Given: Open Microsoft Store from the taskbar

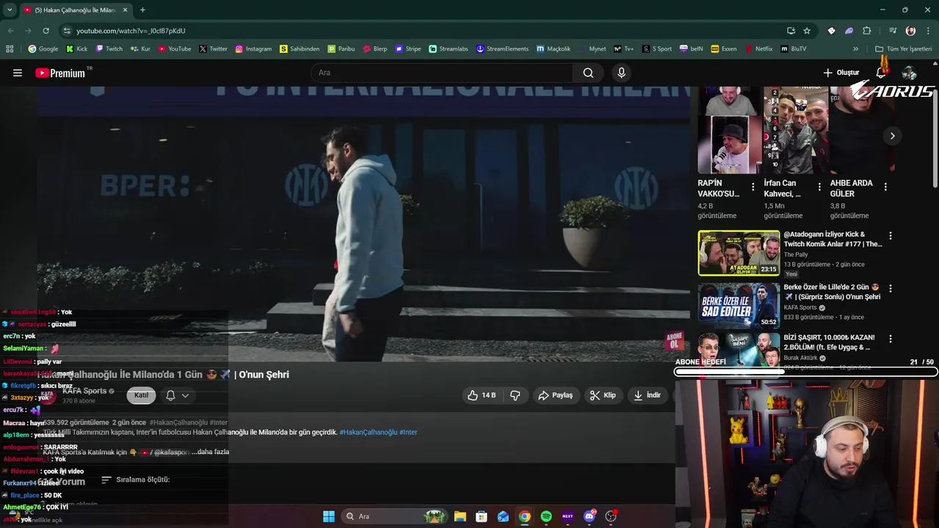Looking at the screenshot, I should click(481, 516).
